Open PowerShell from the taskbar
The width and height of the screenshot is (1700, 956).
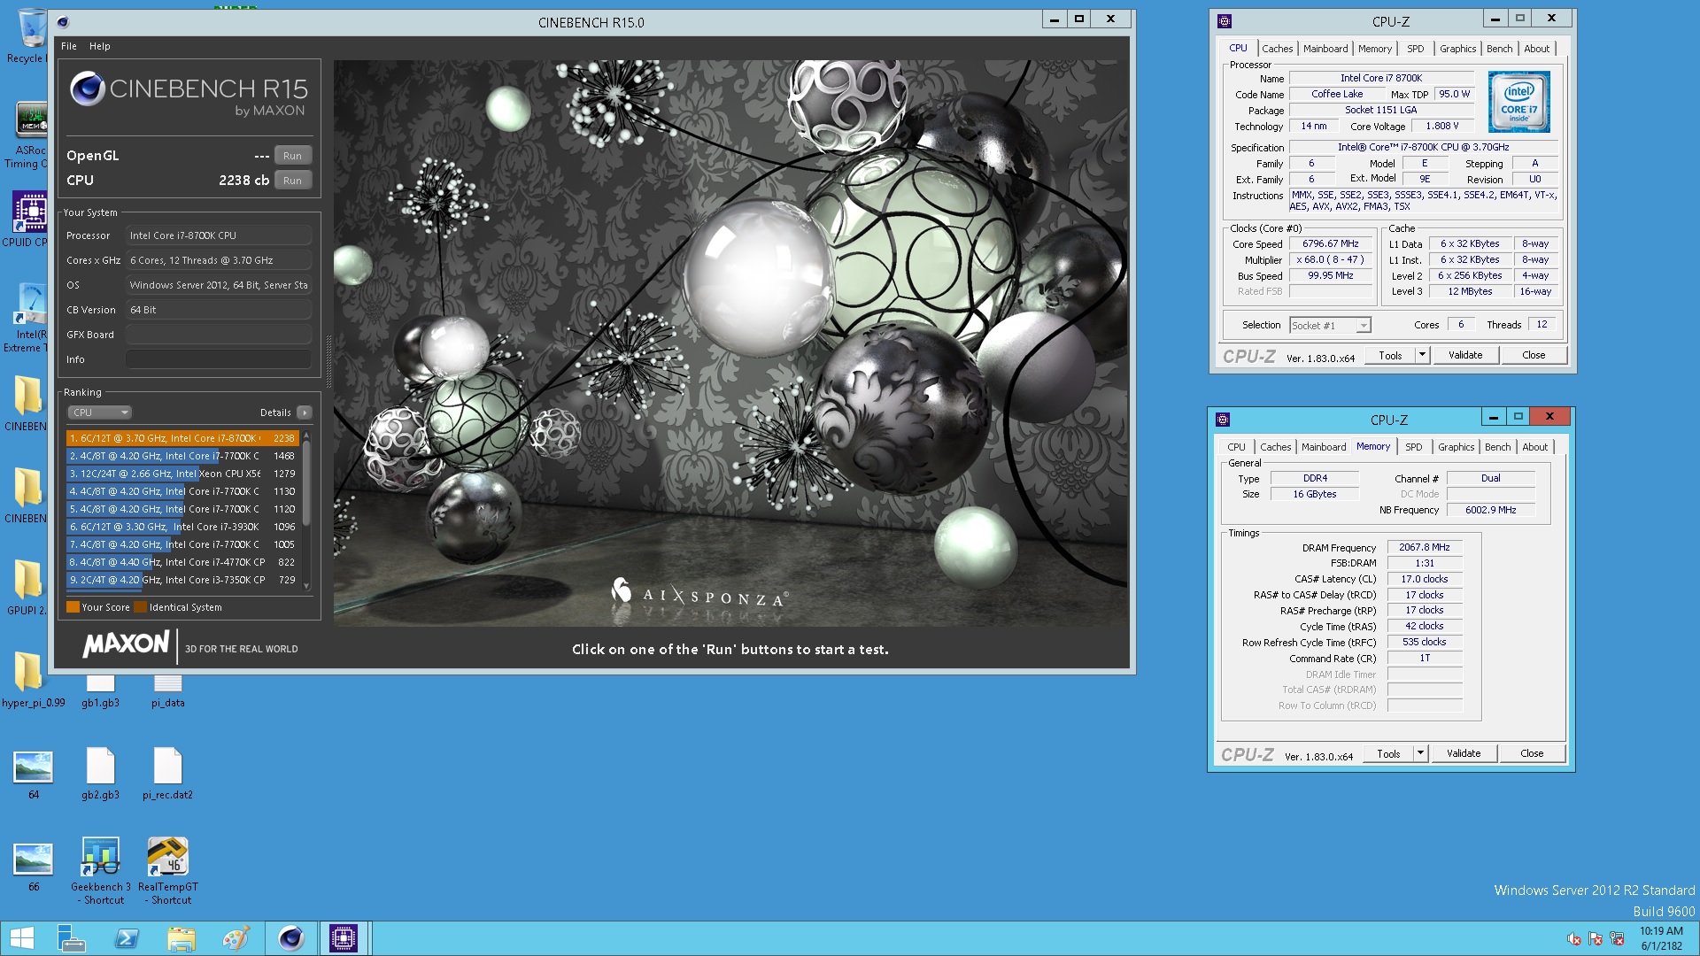[x=127, y=938]
